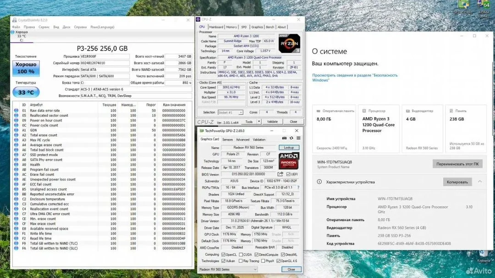Toggle the Ray Tracing checkbox
The width and height of the screenshot is (495, 278).
click(x=241, y=261)
